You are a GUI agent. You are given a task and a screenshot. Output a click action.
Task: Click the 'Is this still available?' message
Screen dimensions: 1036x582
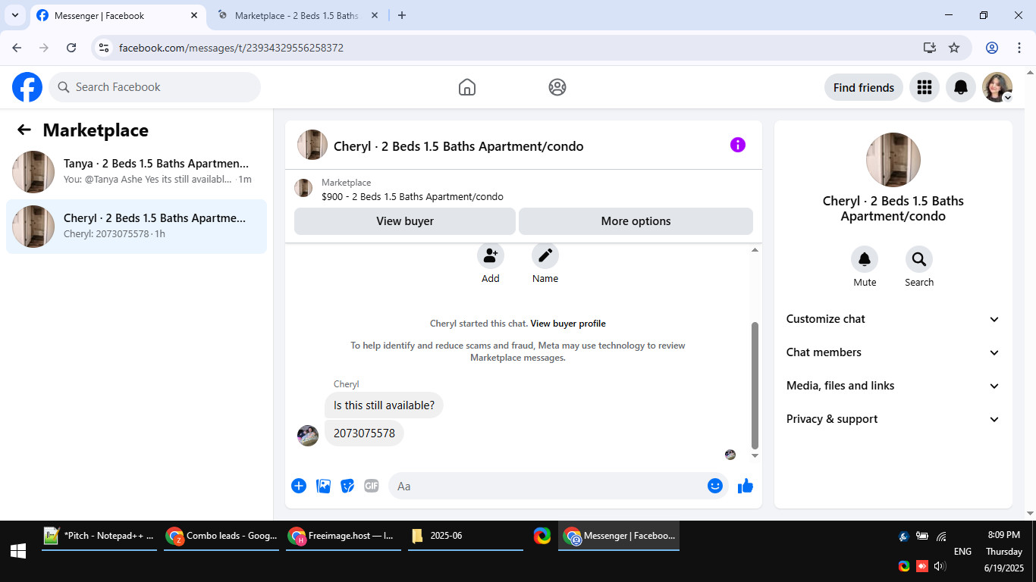coord(384,405)
